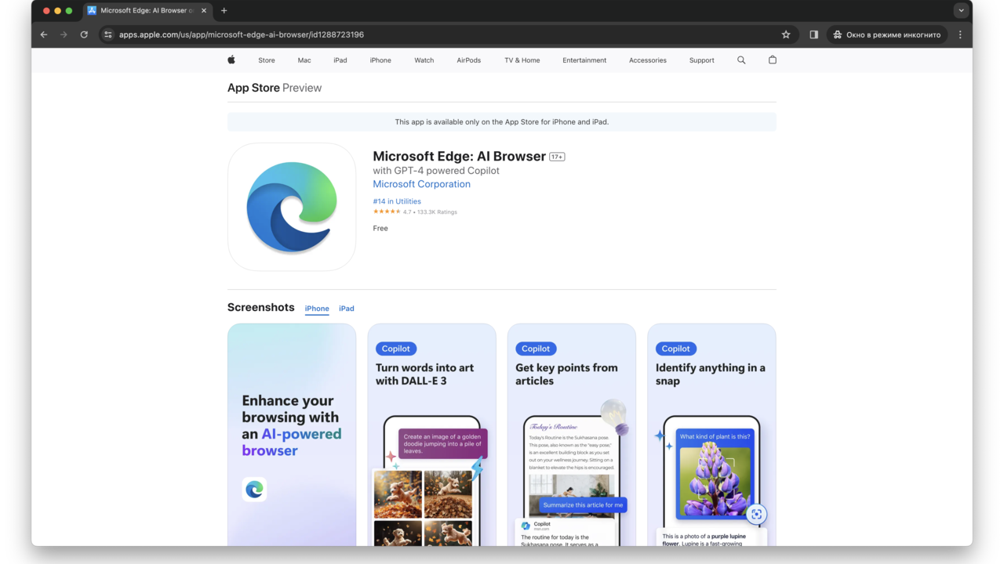1004x564 pixels.
Task: Click the 17+ age rating badge
Action: (x=557, y=157)
